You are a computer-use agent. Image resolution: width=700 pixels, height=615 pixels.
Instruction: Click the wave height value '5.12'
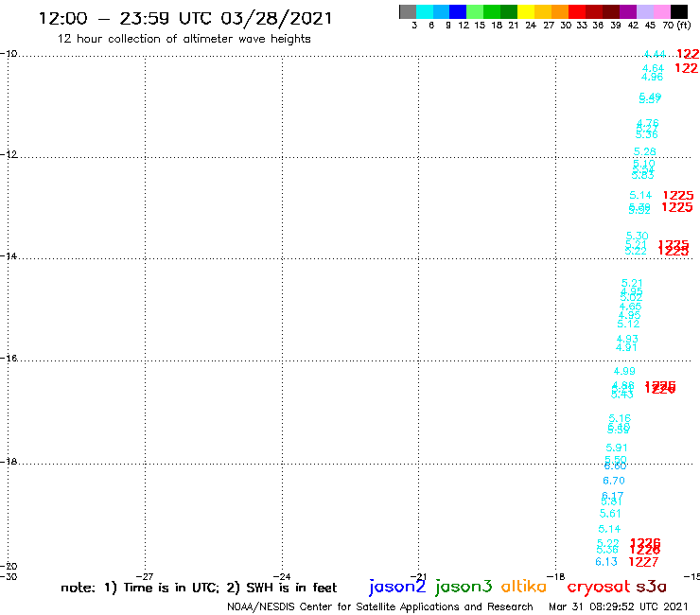pos(628,324)
